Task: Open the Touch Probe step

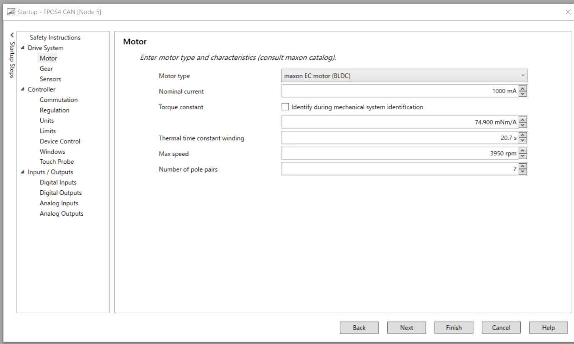Action: pos(57,162)
